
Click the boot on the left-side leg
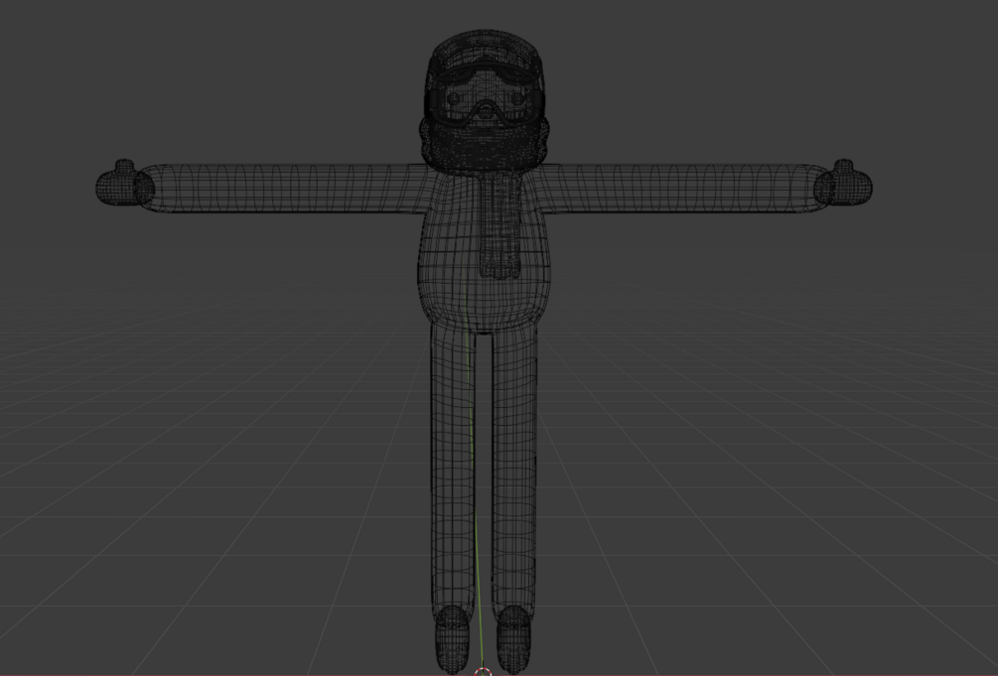pos(452,639)
